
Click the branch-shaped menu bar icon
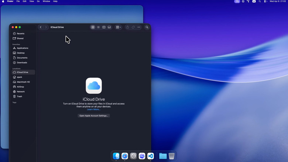[x=248, y=1]
